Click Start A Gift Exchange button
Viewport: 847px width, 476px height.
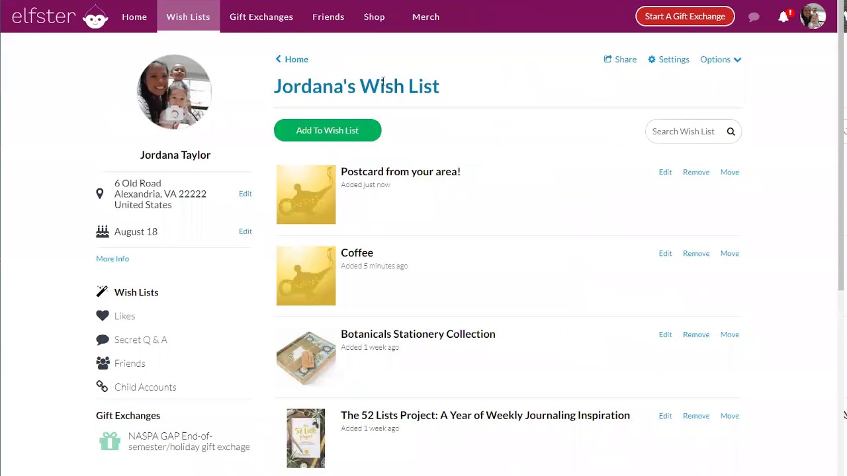tap(685, 17)
